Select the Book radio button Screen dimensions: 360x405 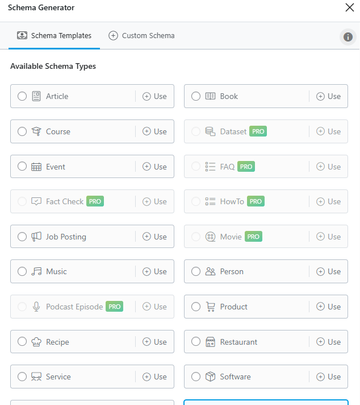196,96
